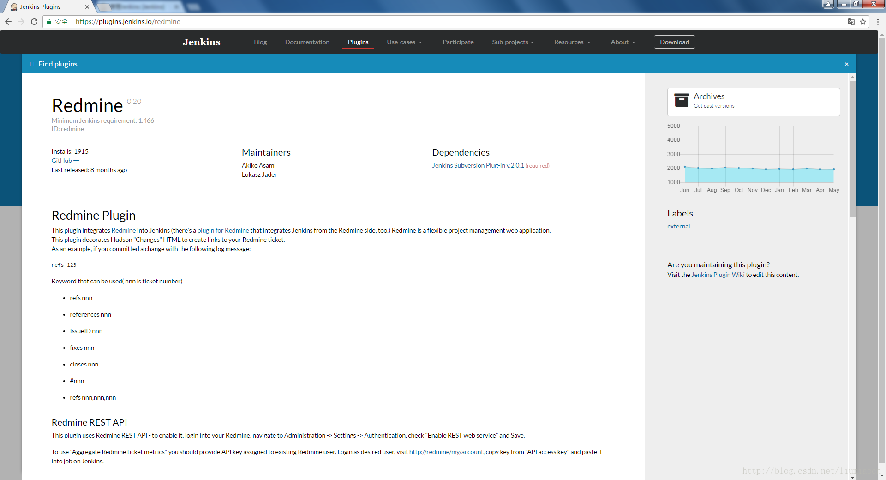Click the external label link
The image size is (886, 480).
pos(678,226)
